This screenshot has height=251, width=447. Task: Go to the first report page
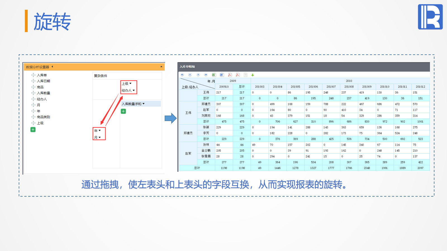182,75
